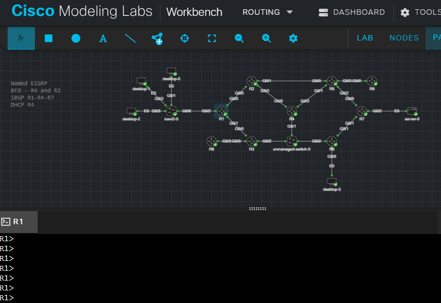This screenshot has width=441, height=303.
Task: Click the zoom in magnifier
Action: point(266,38)
